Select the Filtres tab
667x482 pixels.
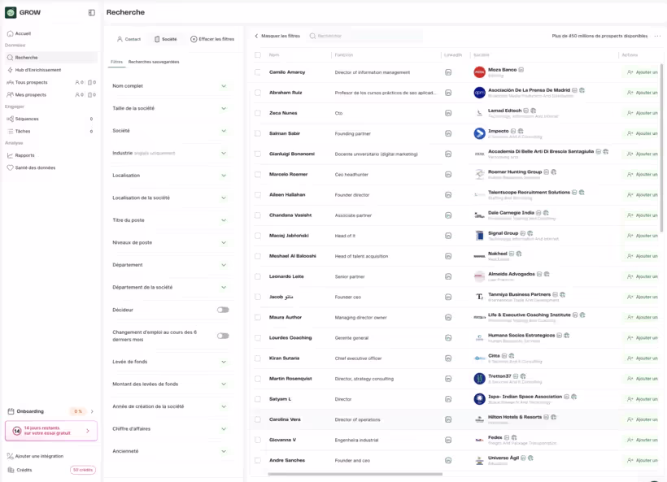116,62
